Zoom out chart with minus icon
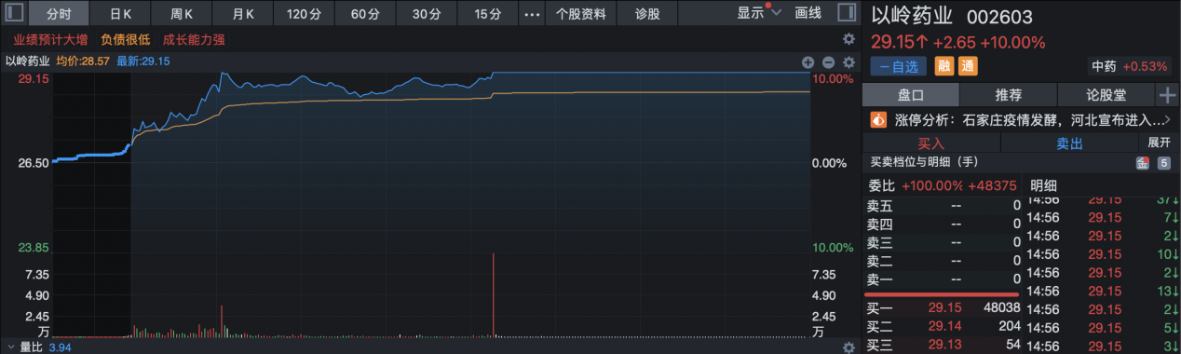Screen dimensions: 1181x354 [x=829, y=61]
